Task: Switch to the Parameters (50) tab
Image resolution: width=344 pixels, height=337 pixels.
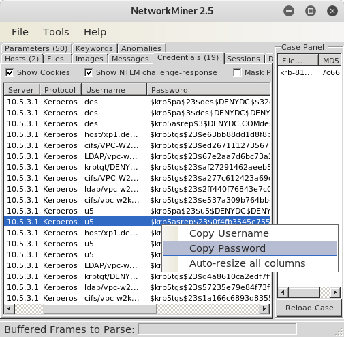Action: 36,48
